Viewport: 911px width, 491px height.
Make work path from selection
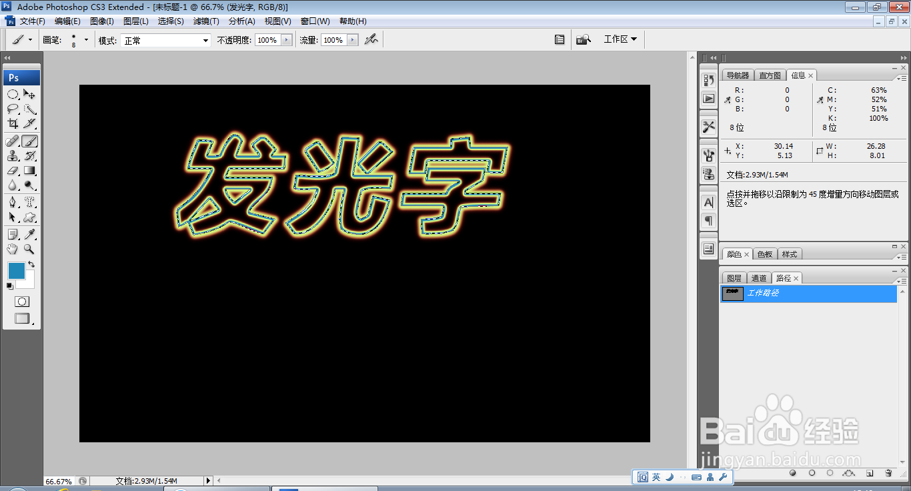[x=849, y=473]
